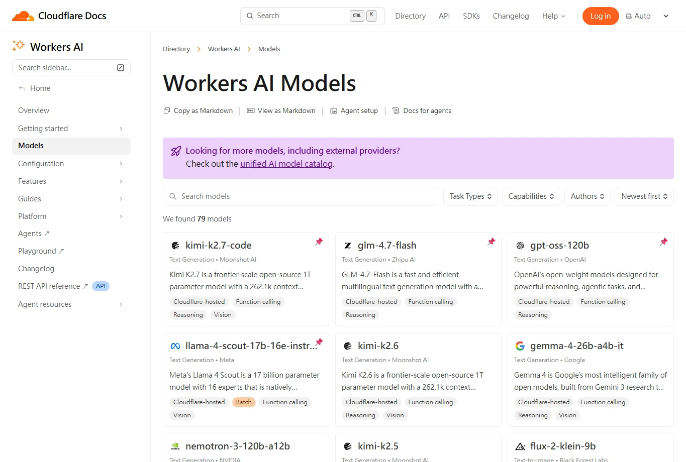686x462 pixels.
Task: Click the rocket icon in purple banner
Action: pyautogui.click(x=176, y=151)
